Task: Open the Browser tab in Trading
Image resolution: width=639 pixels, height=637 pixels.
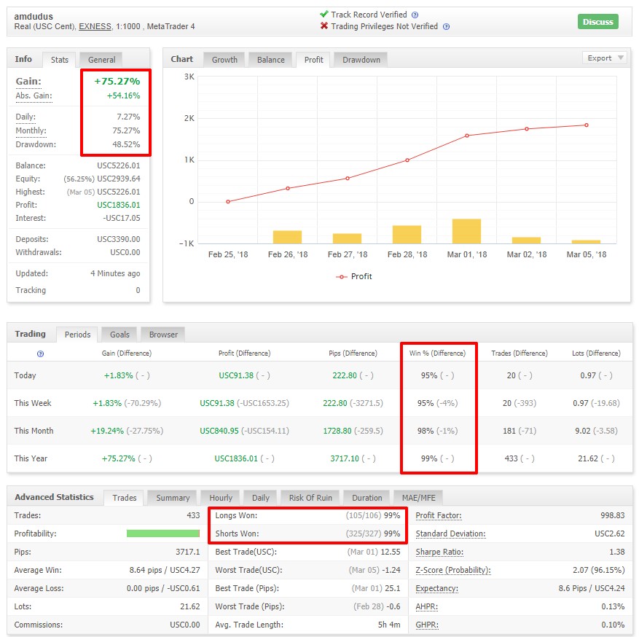Action: click(163, 335)
